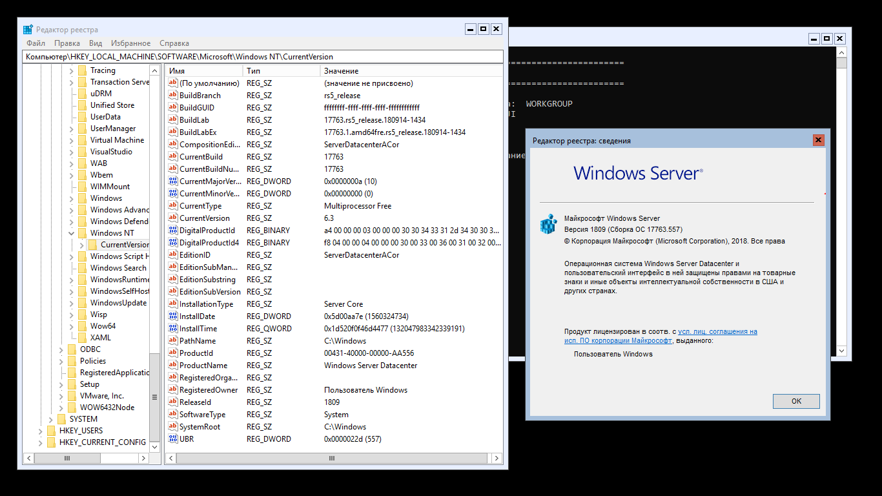The width and height of the screenshot is (882, 496).
Task: Click the DWORD icon beside CurrentMajorVersionNumber
Action: click(x=172, y=181)
